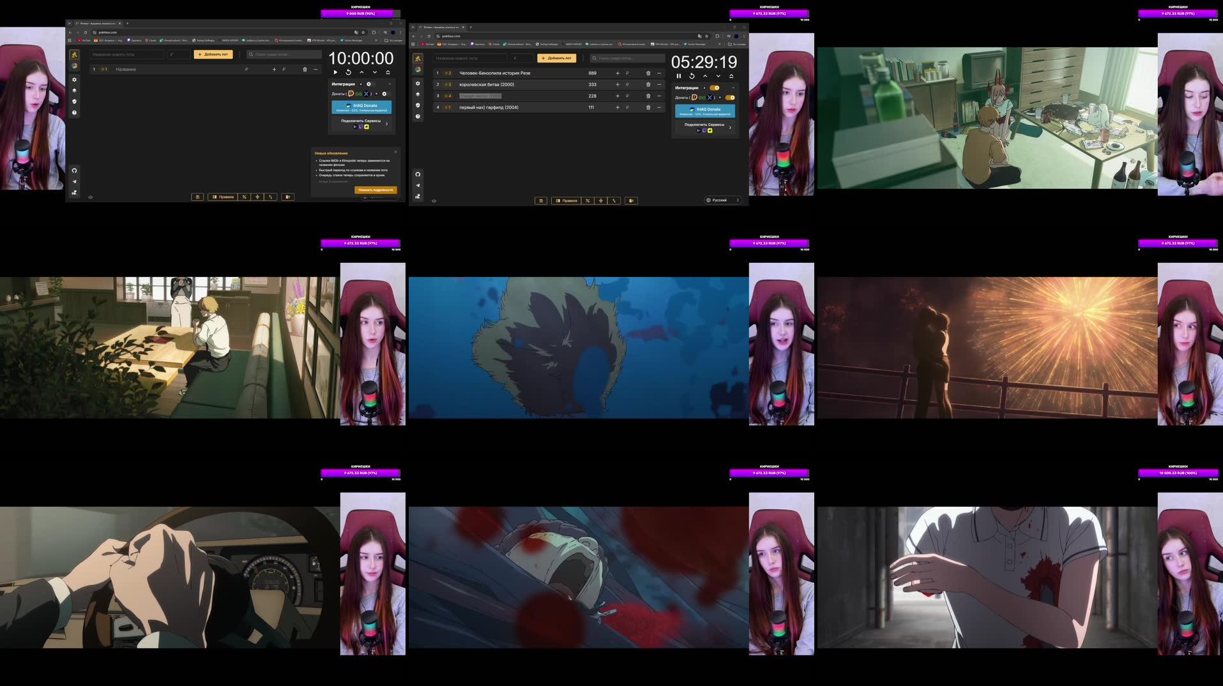
Task: Subtract time using down arrow under 05:29:19
Action: point(718,76)
